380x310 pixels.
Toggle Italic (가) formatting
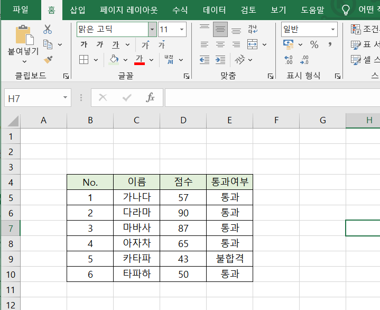(100, 44)
